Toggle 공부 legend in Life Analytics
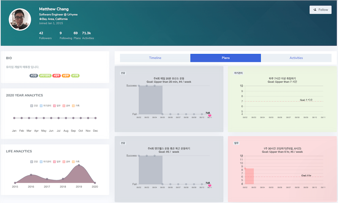The image size is (338, 203). 66,162
